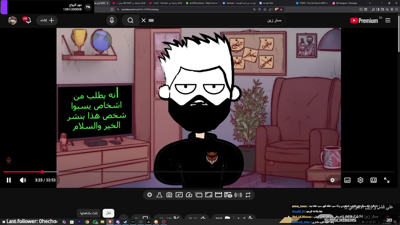
Task: Click the zoom magnifier in address bar
Action: (x=259, y=9)
